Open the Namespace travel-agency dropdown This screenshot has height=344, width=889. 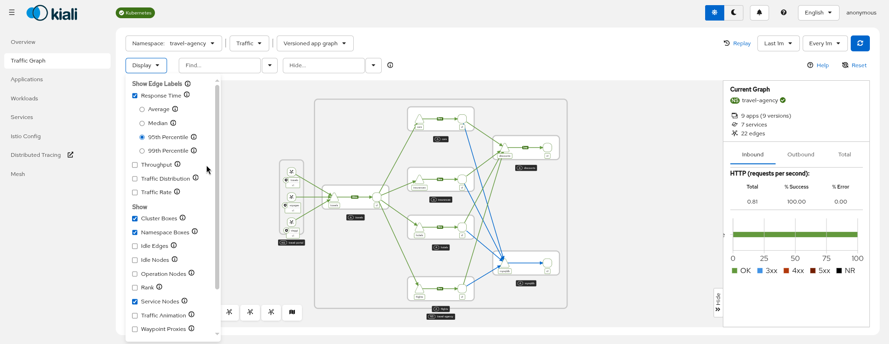click(x=173, y=43)
